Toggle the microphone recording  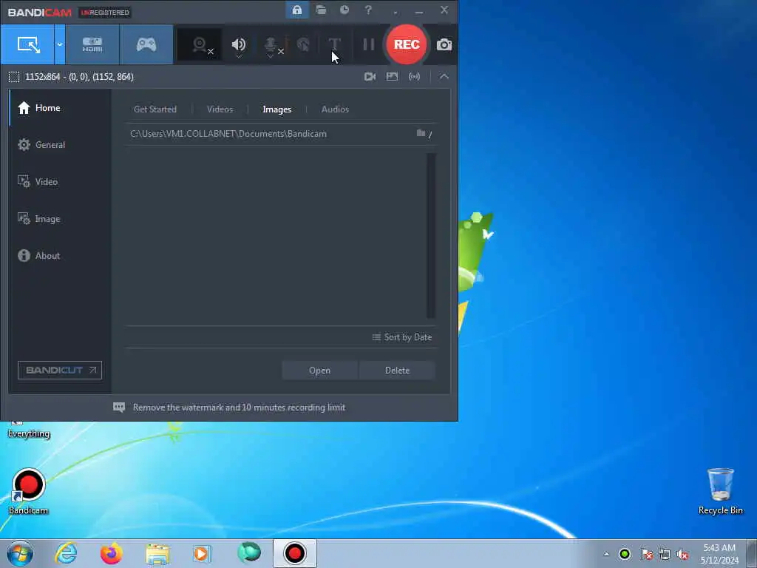tap(271, 45)
